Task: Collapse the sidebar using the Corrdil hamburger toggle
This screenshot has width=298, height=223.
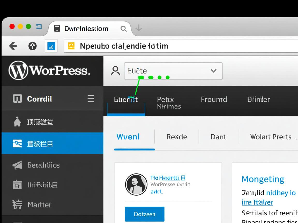Action: tap(91, 99)
